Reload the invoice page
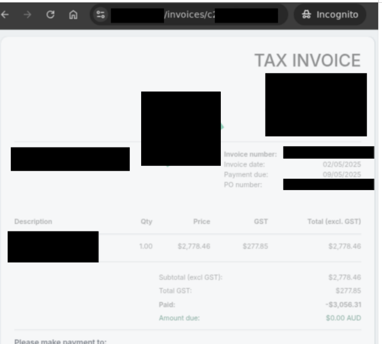This screenshot has height=344, width=382. 51,15
